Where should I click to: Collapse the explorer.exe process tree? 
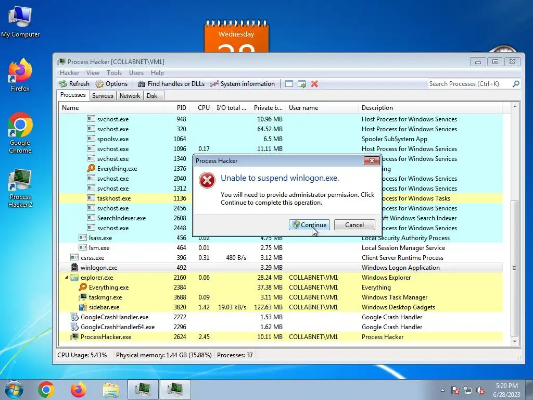[67, 278]
